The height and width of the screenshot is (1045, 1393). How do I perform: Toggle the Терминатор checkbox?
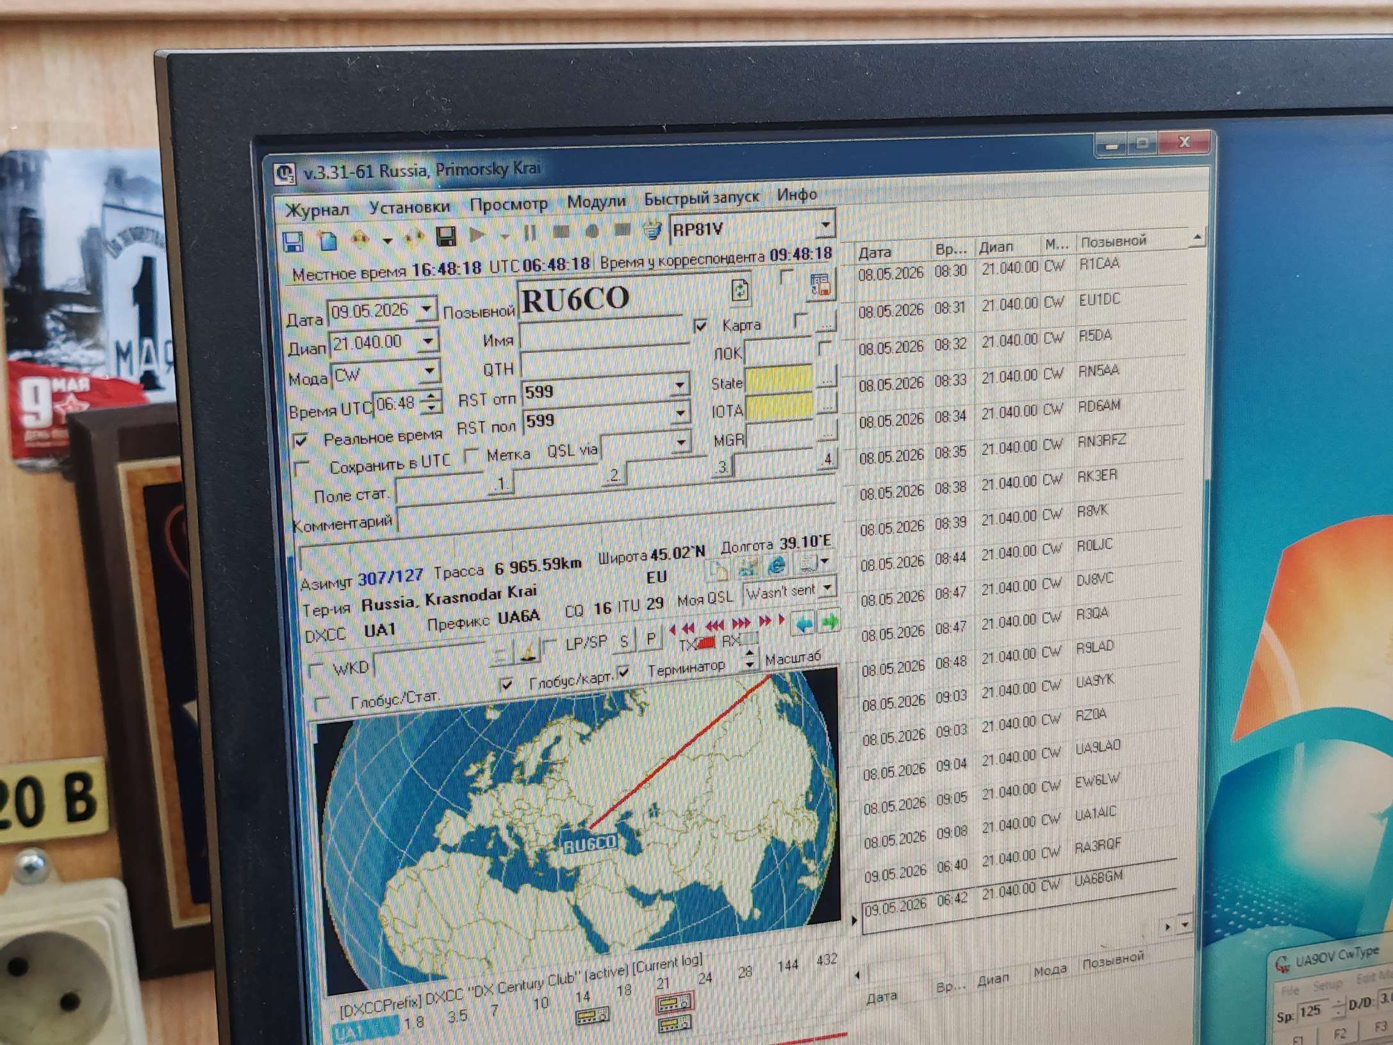(x=623, y=672)
